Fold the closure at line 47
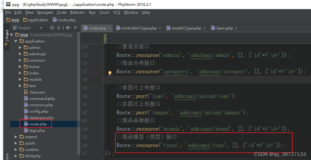This screenshot has height=160, width=311. click(103, 153)
